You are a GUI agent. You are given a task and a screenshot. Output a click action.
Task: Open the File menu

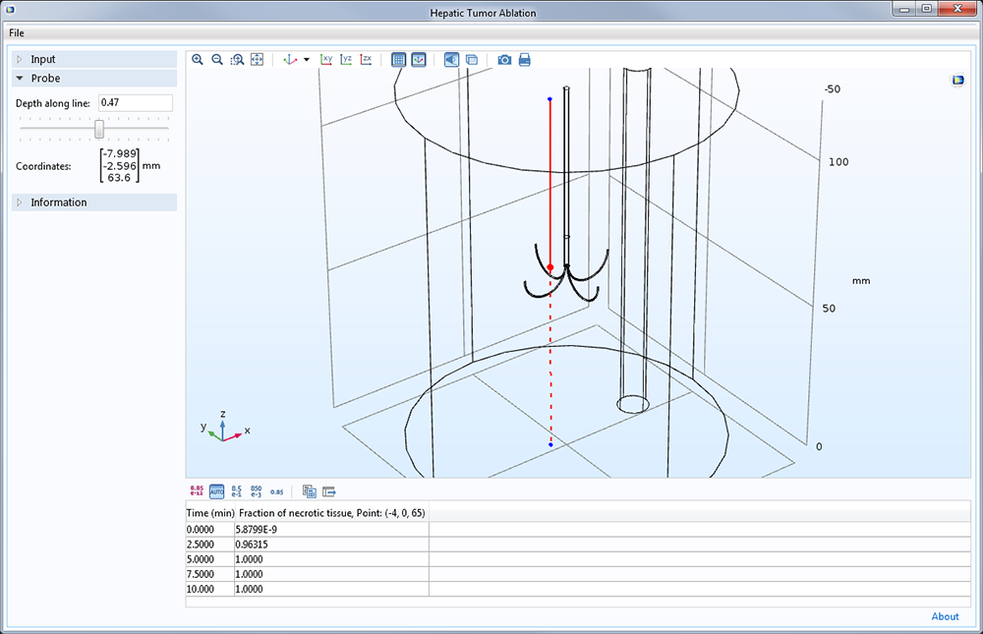[x=17, y=32]
